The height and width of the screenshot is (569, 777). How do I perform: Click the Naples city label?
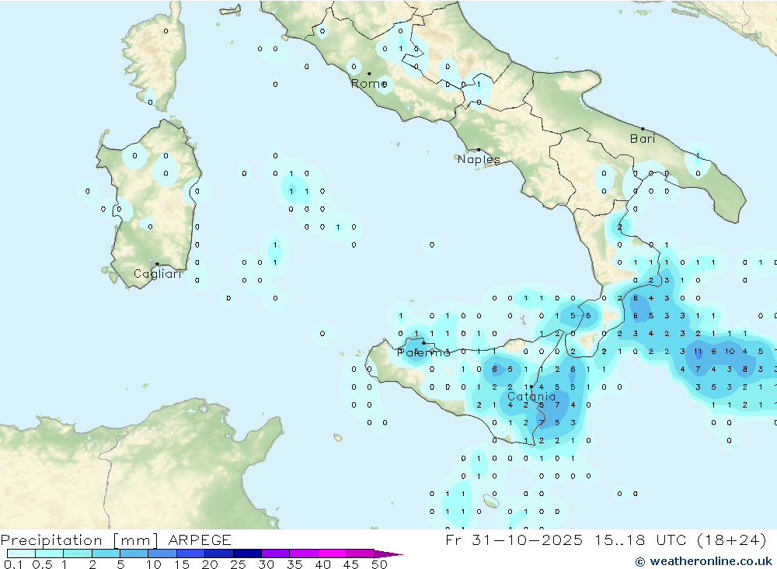pos(479,159)
